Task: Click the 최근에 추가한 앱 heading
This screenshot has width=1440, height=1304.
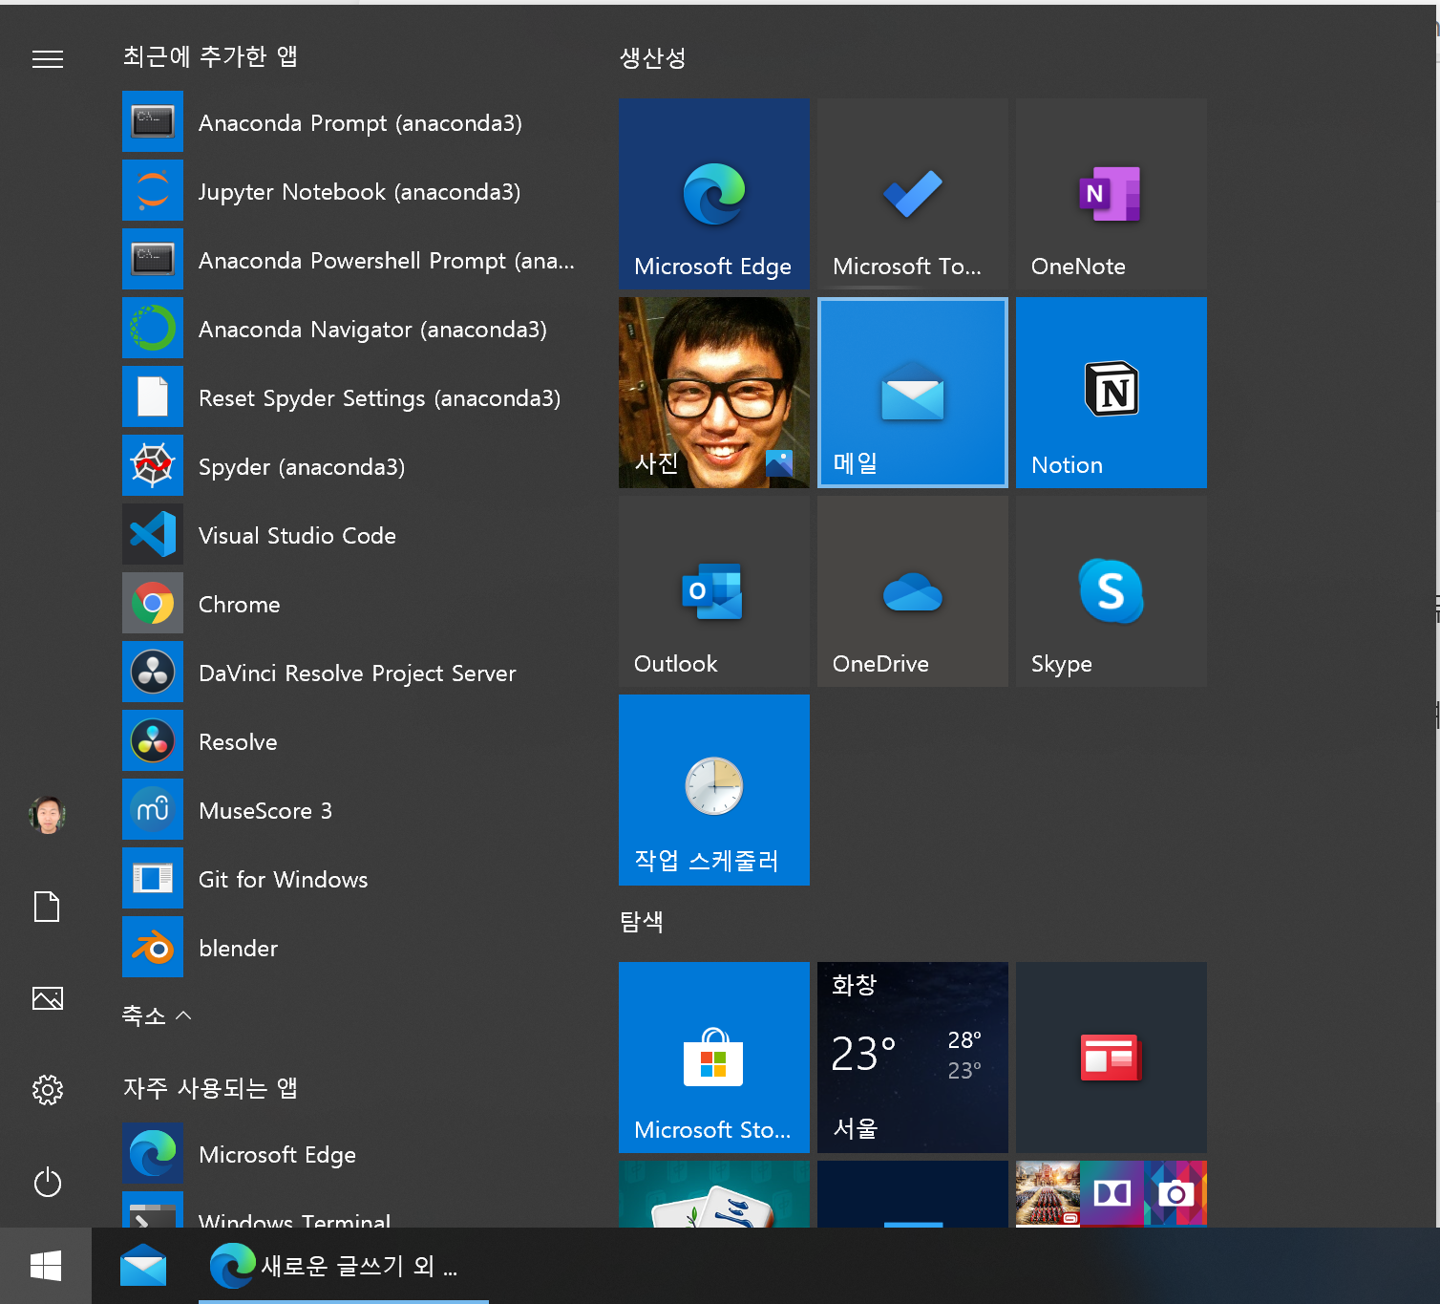Action: point(210,56)
